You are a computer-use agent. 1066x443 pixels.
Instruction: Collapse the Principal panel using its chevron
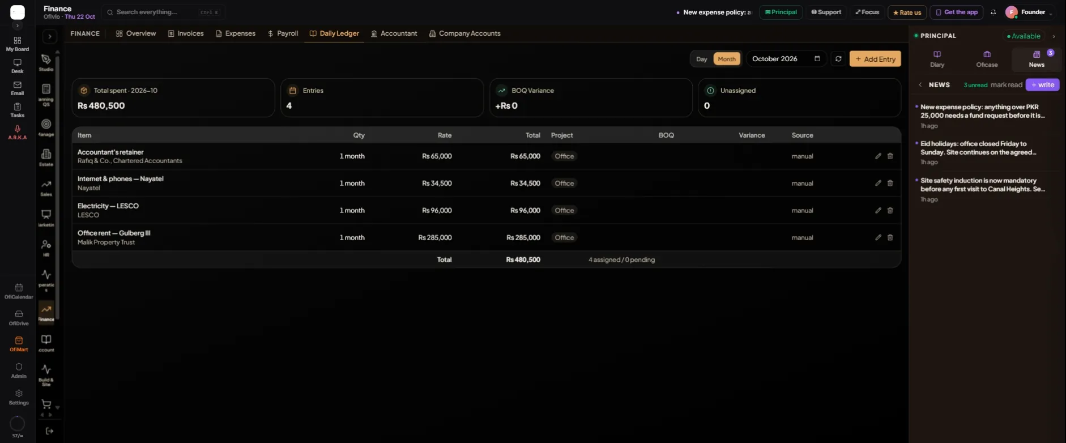[x=1054, y=36]
